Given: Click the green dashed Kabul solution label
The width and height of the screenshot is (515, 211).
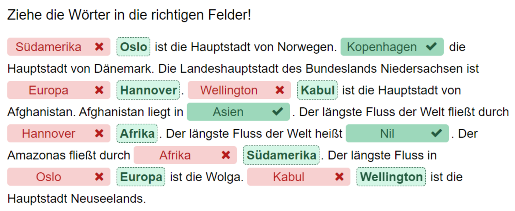Looking at the screenshot, I should [317, 90].
